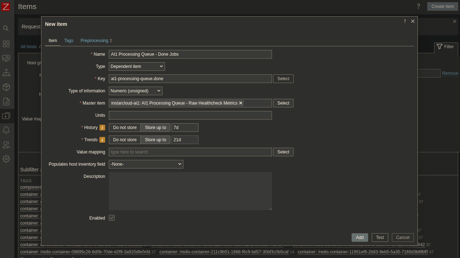The image size is (460, 258).
Task: Click into the Description text area
Action: click(190, 191)
